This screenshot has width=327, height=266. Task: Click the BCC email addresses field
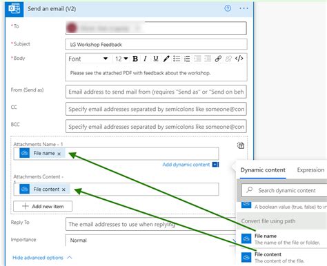coord(156,126)
